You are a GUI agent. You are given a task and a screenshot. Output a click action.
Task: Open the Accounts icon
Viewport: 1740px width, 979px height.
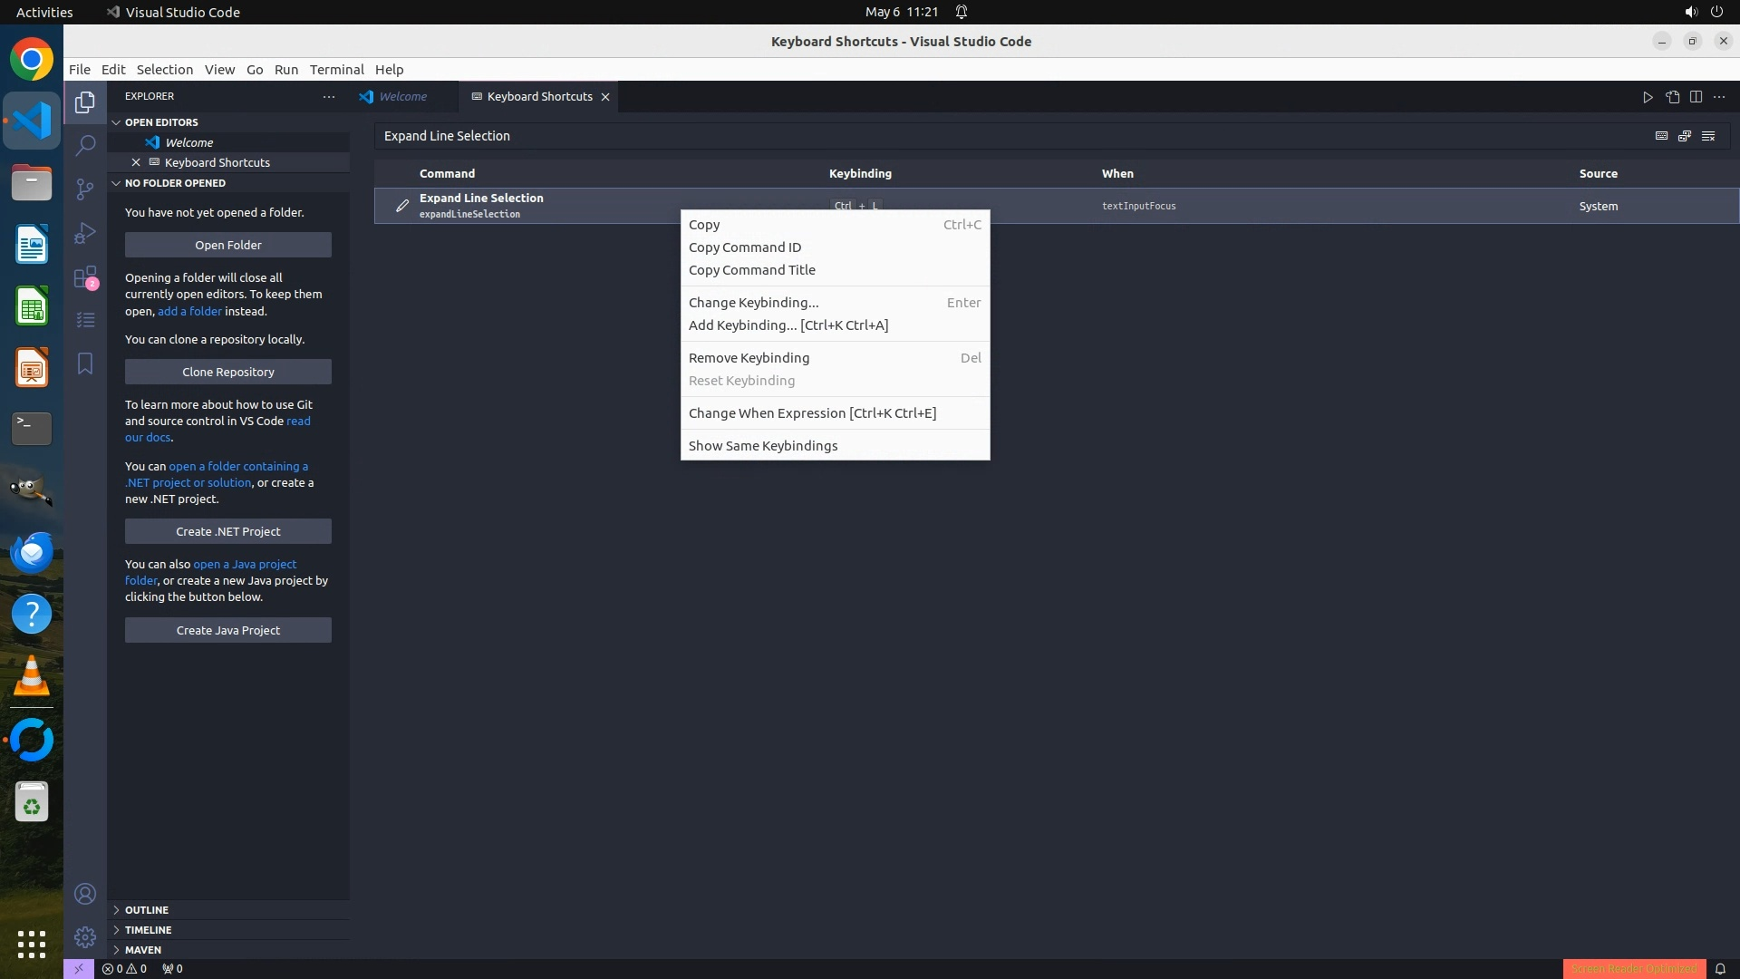coord(85,894)
